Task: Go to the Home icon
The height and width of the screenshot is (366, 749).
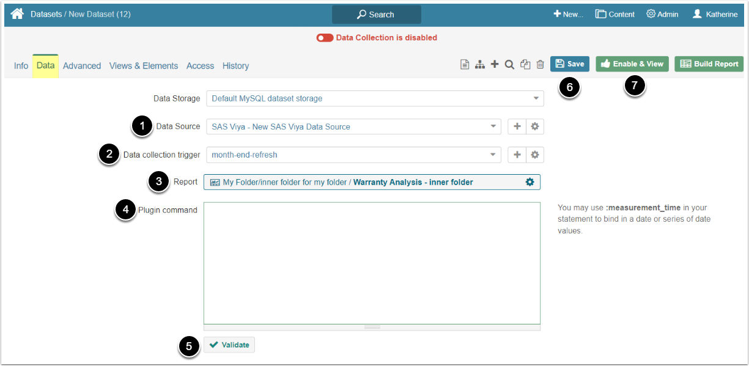Action: pos(17,14)
